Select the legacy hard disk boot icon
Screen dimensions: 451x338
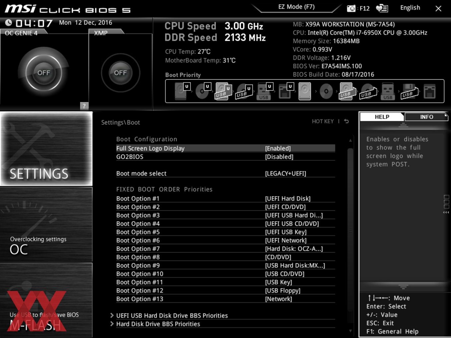coord(305,91)
